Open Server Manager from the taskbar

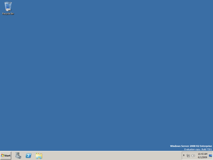18,155
